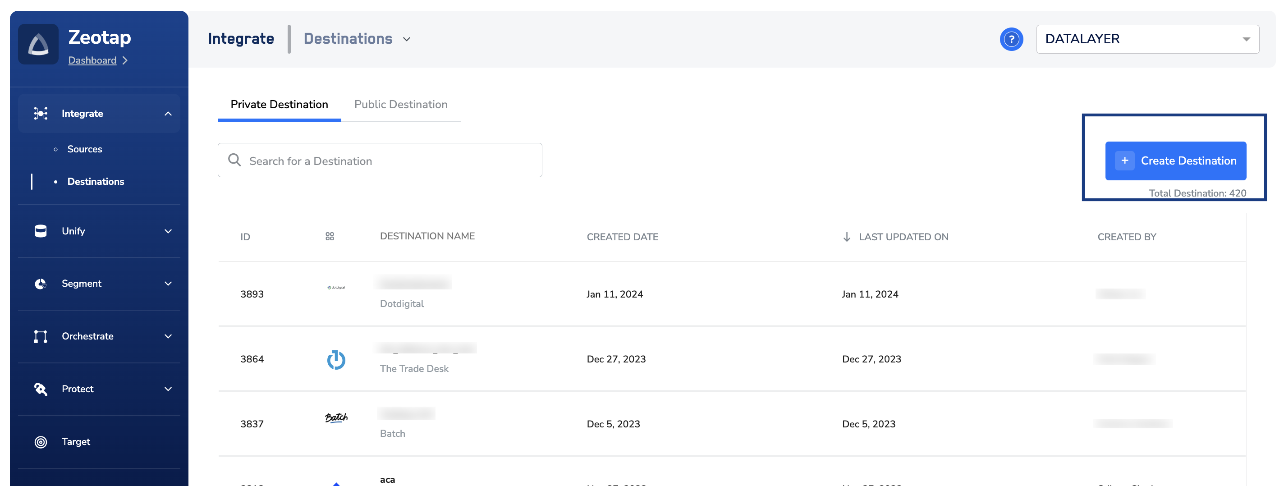Select destination ID 3893
This screenshot has height=486, width=1284.
(252, 294)
